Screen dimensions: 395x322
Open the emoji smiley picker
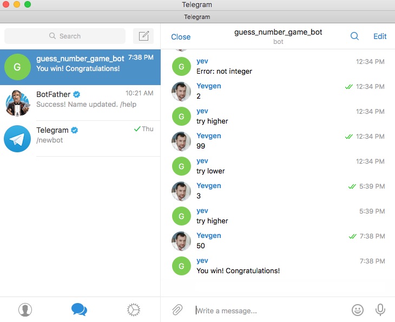pos(358,310)
